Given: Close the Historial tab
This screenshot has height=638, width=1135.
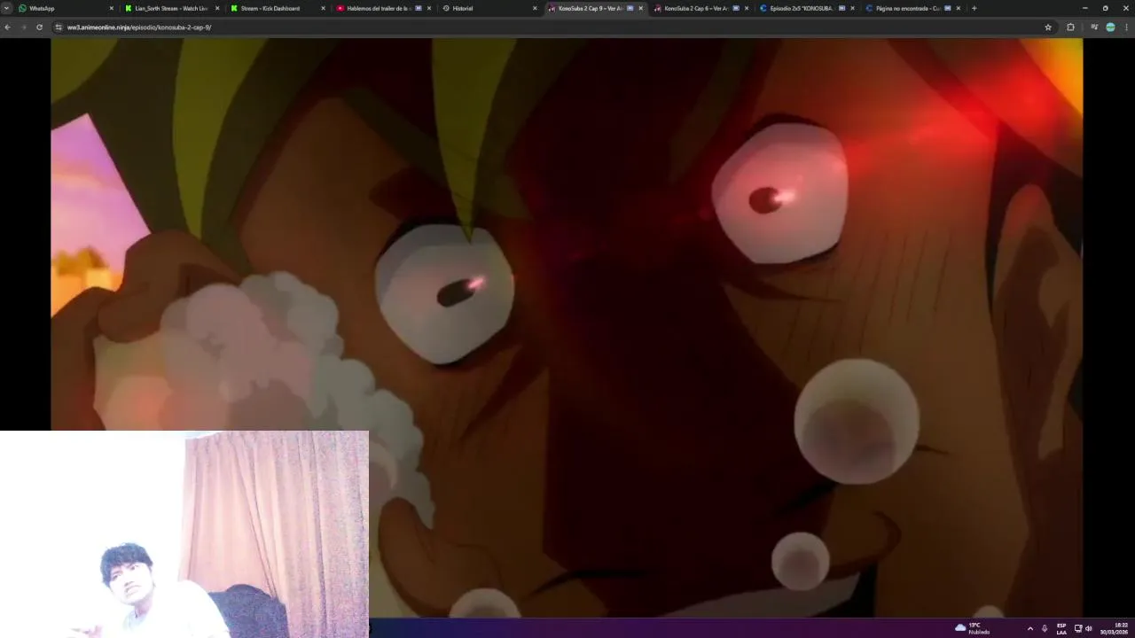Looking at the screenshot, I should [535, 8].
